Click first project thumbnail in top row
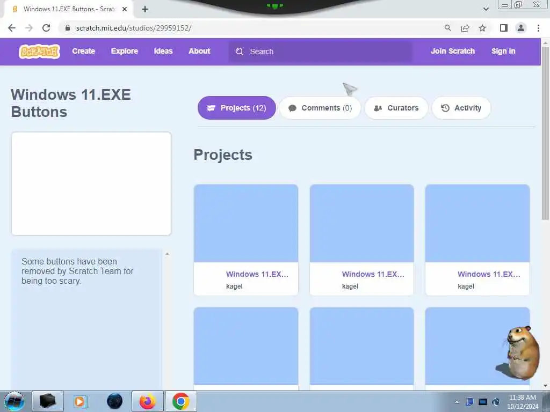The height and width of the screenshot is (412, 550). (x=246, y=224)
